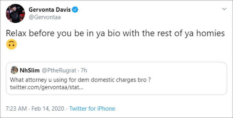Click the Twitter for iPhone link
Screen dimensions: 233x118
[x=92, y=109]
